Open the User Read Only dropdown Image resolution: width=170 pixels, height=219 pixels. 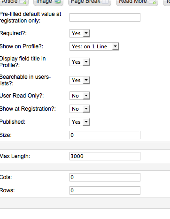coord(80,96)
